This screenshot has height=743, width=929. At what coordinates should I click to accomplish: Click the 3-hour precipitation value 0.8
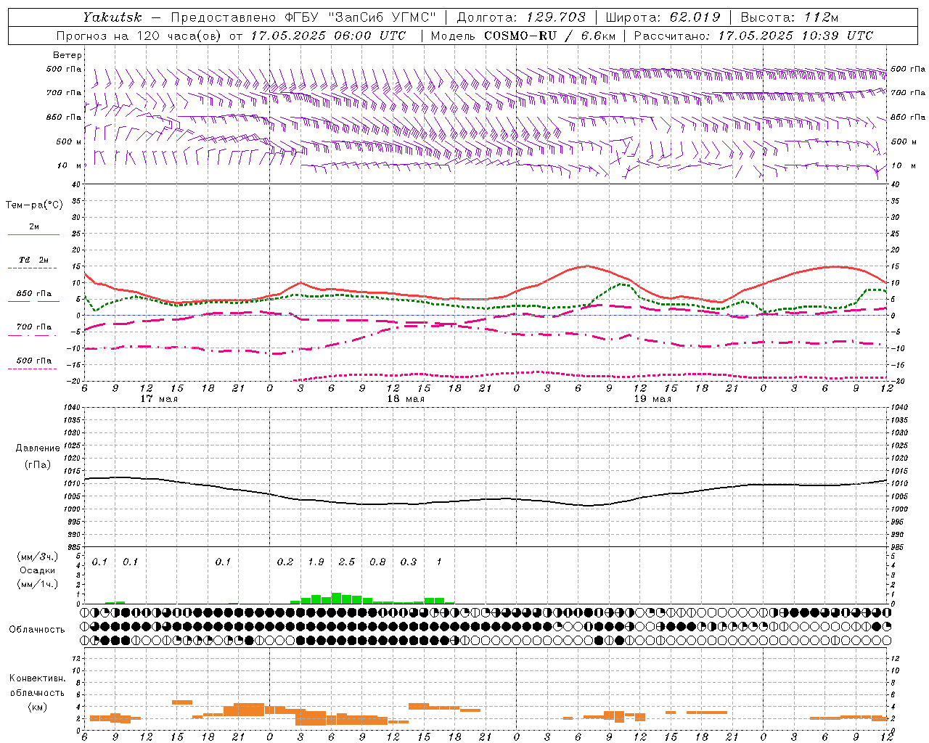377,562
